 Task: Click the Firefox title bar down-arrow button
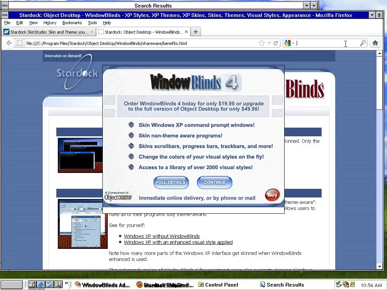372,15
